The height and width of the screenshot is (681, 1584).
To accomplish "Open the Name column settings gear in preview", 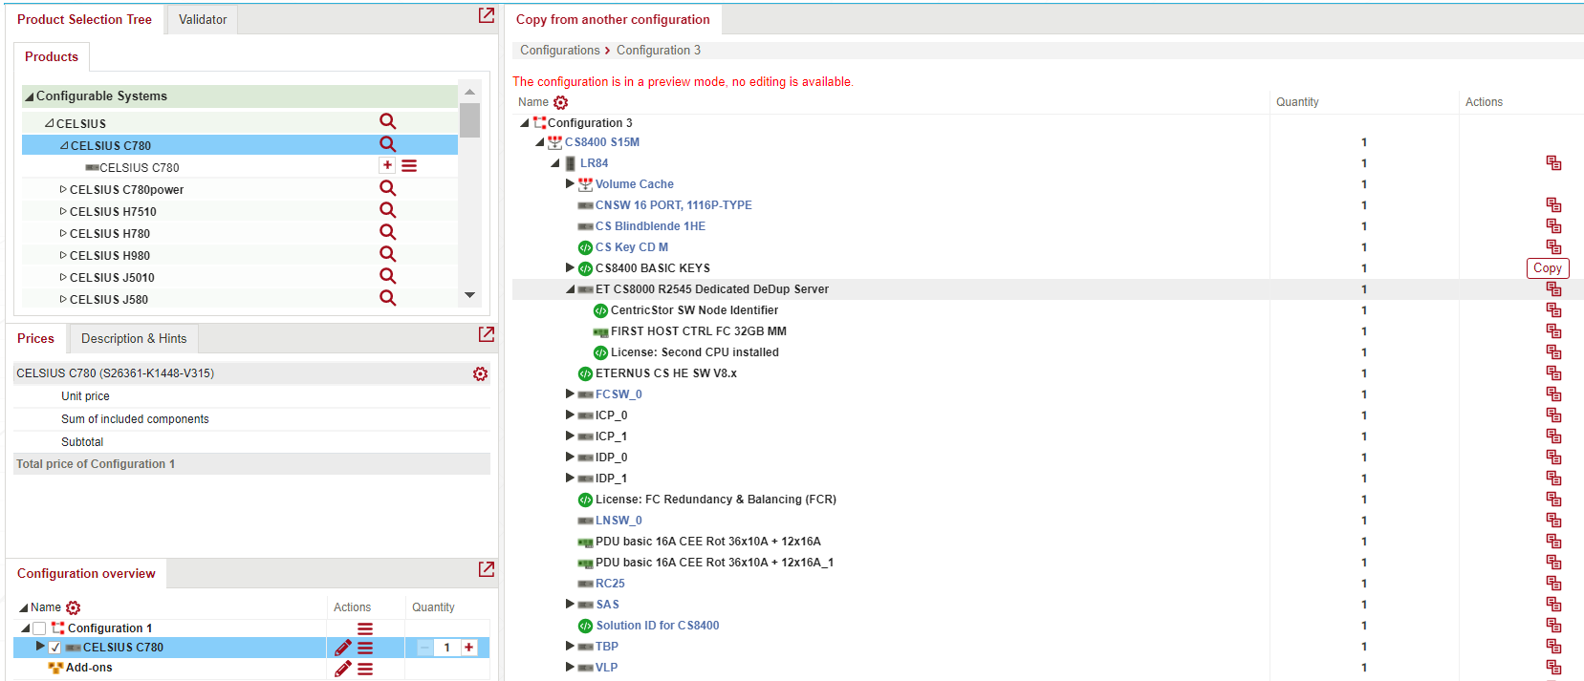I will pyautogui.click(x=560, y=102).
